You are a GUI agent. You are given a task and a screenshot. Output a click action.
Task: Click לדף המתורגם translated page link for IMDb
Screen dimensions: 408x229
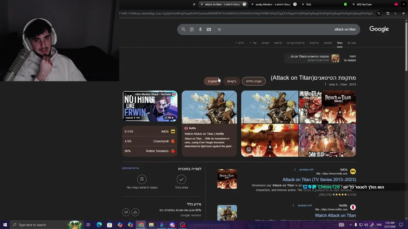[307, 170]
